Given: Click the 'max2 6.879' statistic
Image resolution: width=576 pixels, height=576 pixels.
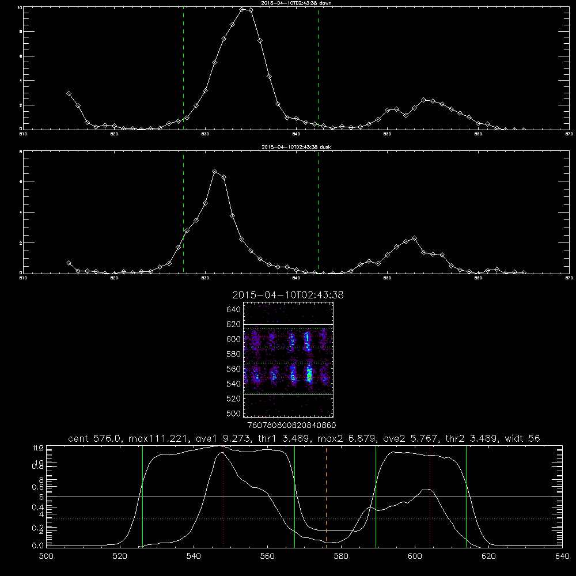Looking at the screenshot, I should [346, 438].
